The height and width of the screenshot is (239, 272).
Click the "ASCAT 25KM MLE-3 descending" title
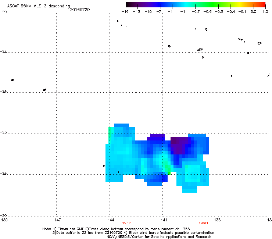click(39, 6)
